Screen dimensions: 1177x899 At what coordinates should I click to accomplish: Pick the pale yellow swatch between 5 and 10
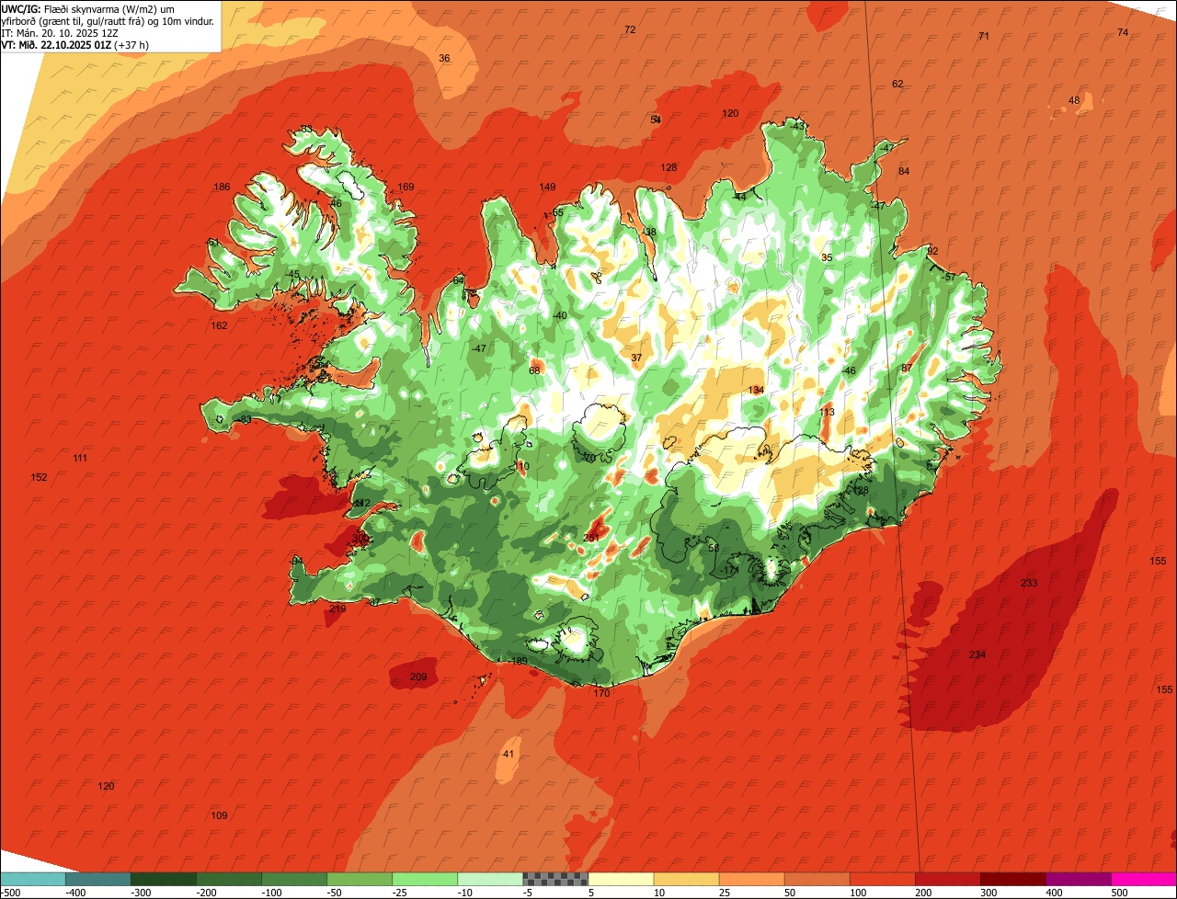click(x=621, y=879)
